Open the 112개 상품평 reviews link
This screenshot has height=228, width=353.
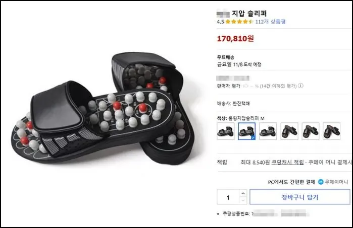coord(270,22)
